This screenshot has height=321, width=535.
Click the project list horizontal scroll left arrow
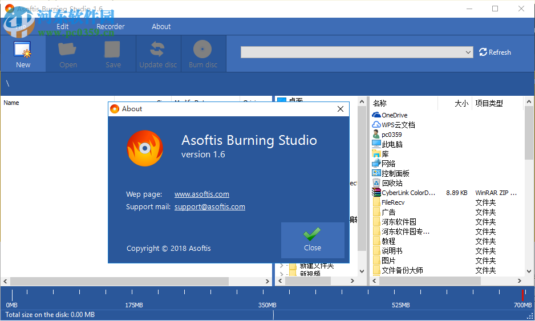6,281
